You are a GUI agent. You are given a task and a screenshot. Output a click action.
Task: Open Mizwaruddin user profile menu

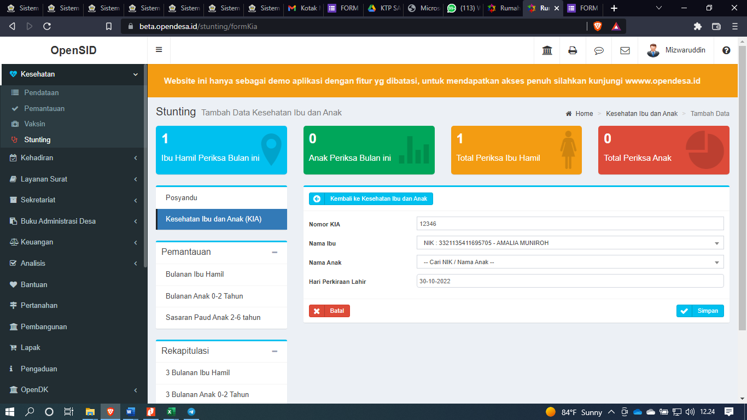coord(676,50)
